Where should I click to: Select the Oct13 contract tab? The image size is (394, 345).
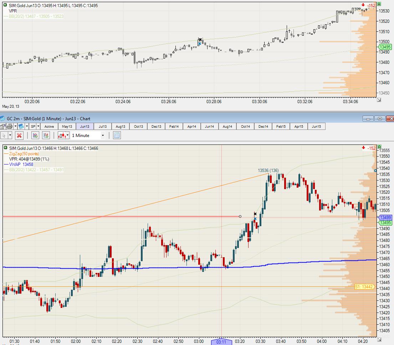[x=138, y=126]
